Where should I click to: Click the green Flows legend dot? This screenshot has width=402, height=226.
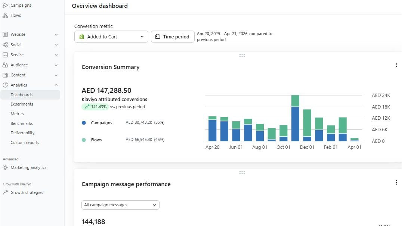coord(84,140)
